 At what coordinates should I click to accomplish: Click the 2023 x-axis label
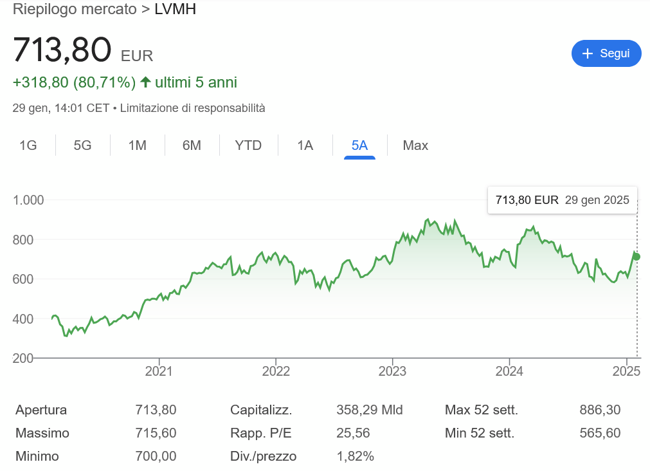coord(392,371)
